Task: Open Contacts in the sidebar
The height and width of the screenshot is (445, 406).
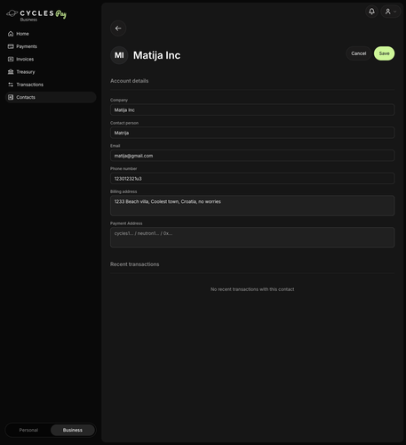Action: click(51, 97)
